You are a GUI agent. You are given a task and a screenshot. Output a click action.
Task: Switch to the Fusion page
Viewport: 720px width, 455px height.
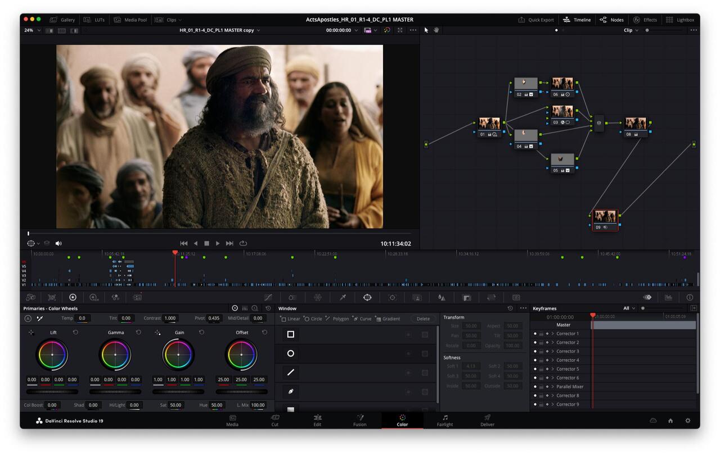pos(360,420)
